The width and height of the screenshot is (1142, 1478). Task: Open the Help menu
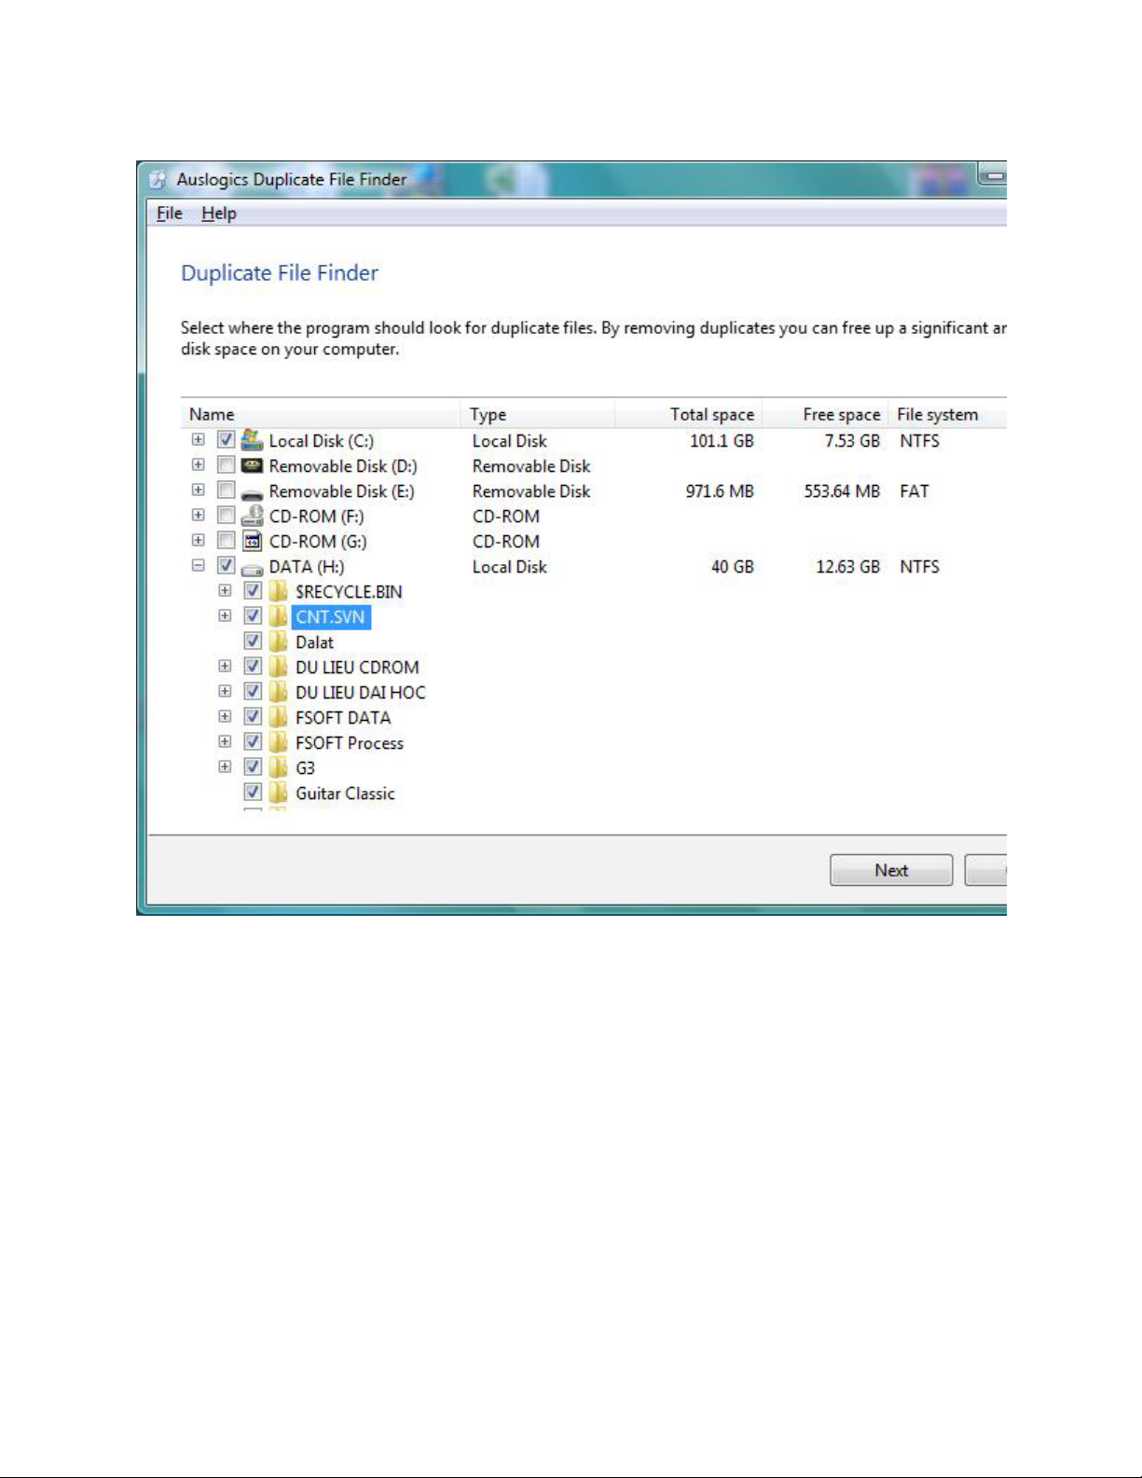(x=219, y=214)
